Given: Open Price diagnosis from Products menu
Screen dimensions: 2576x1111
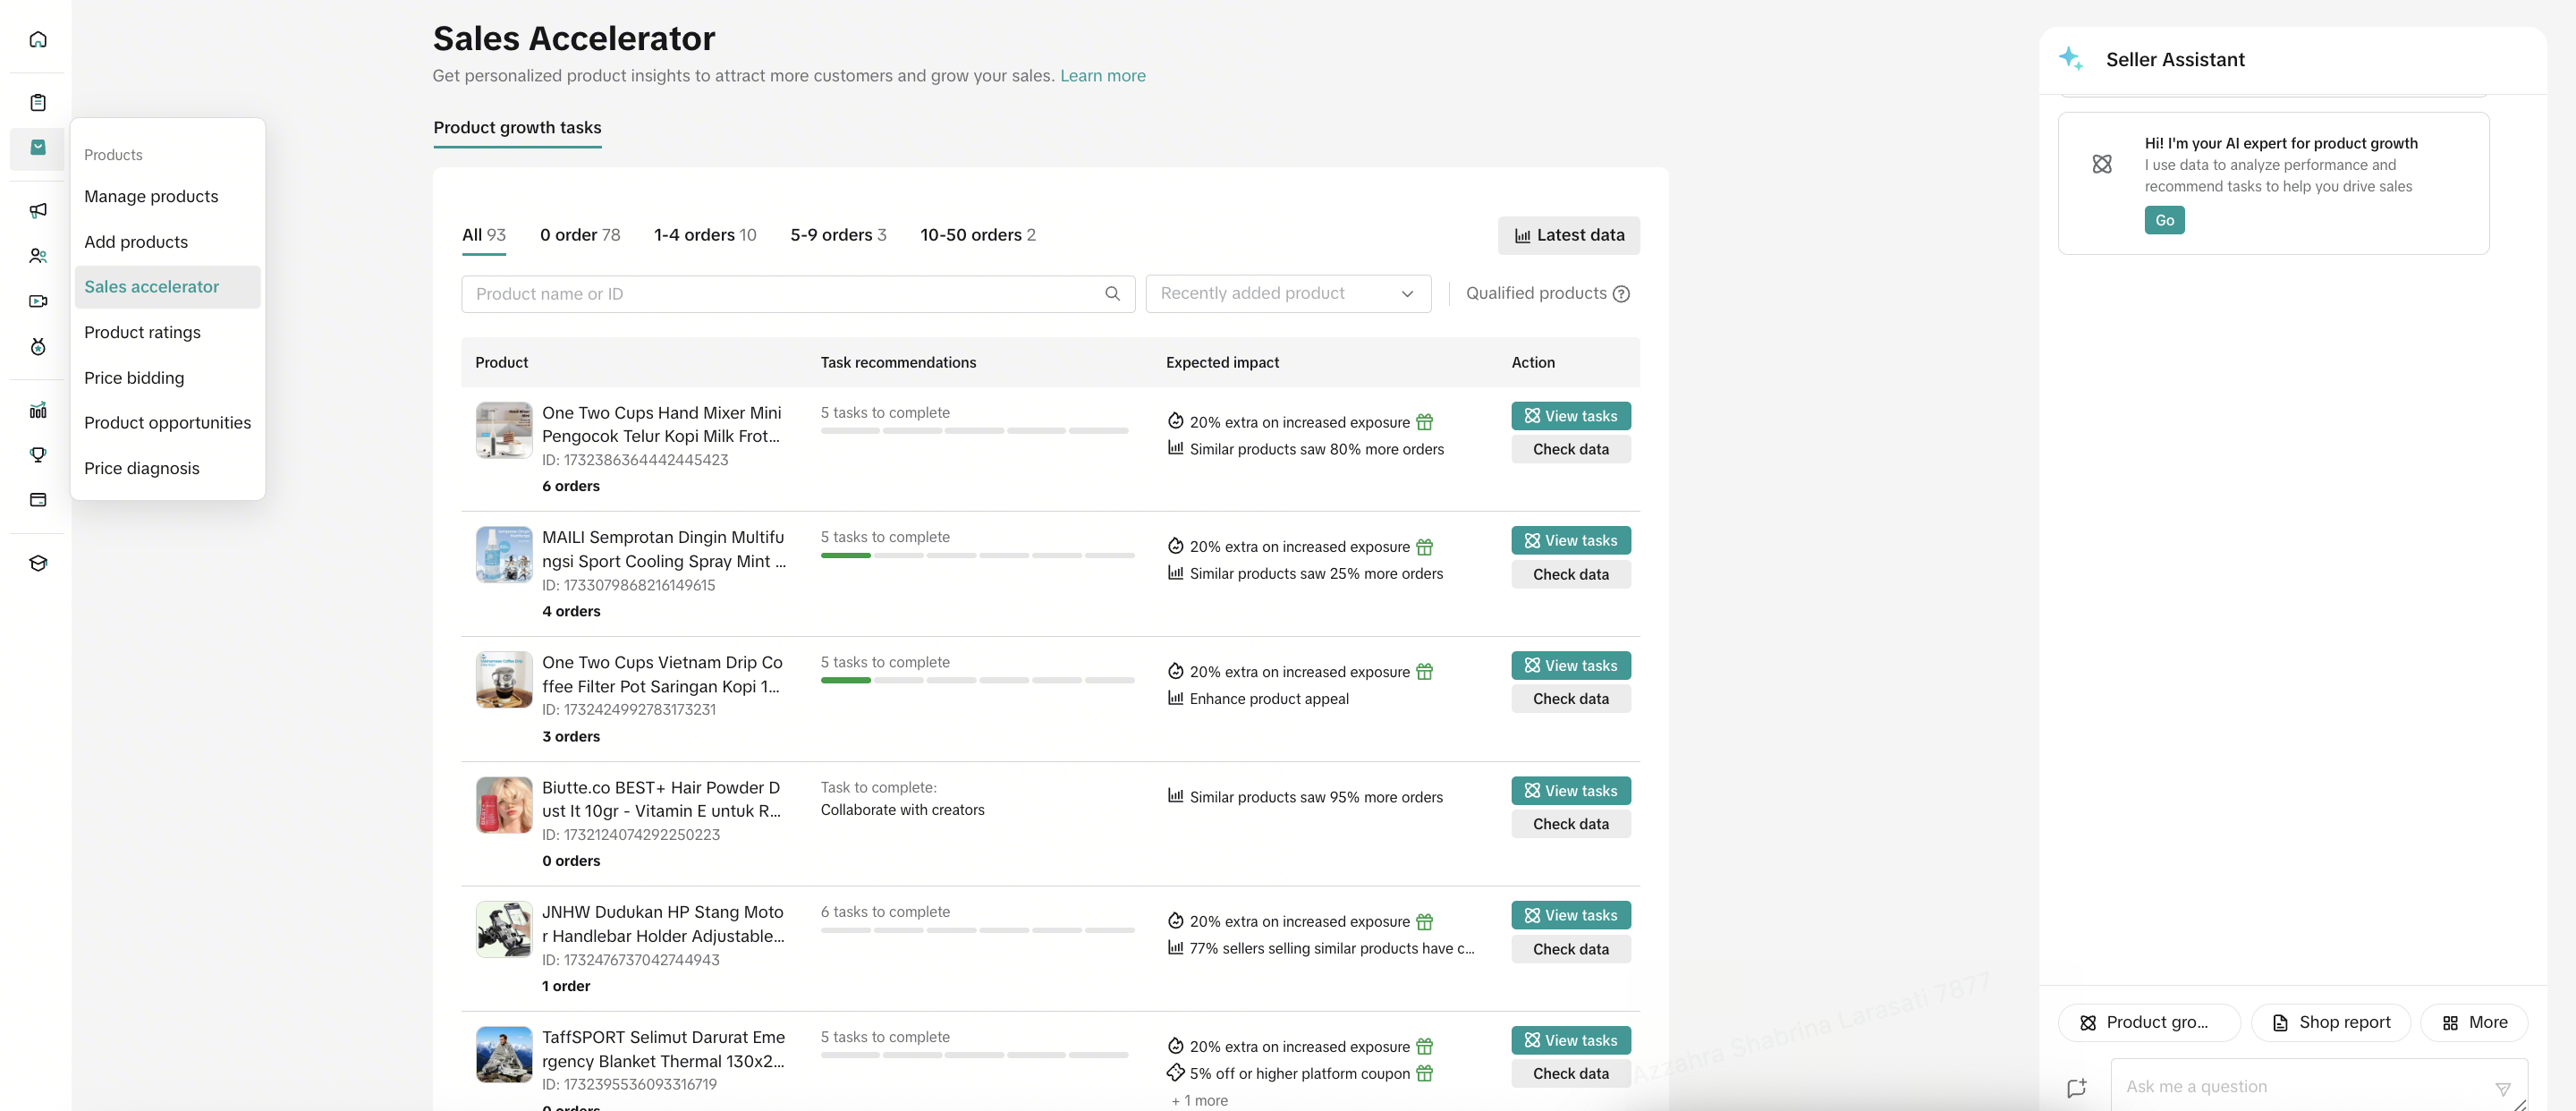Looking at the screenshot, I should pos(142,468).
